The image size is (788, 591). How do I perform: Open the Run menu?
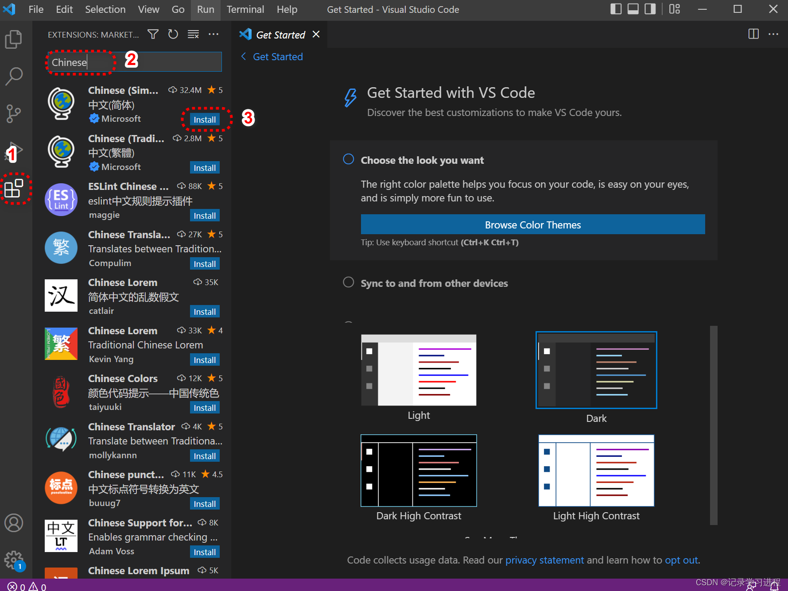coord(206,9)
